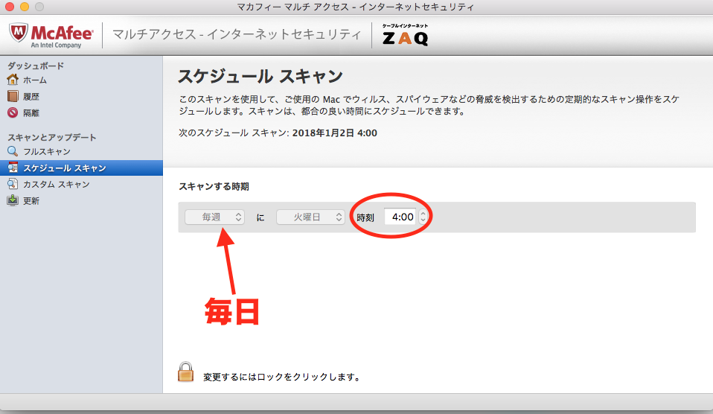Click the time stepper up arrow

[423, 214]
